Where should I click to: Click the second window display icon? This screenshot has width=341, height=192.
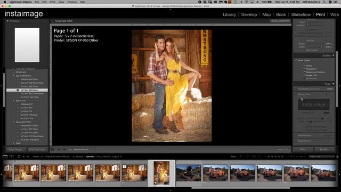tap(12, 156)
